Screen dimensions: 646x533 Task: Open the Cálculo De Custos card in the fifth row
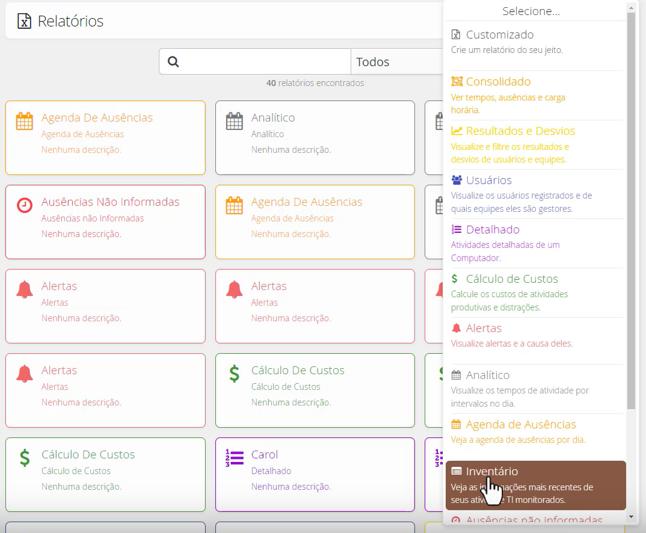point(105,475)
